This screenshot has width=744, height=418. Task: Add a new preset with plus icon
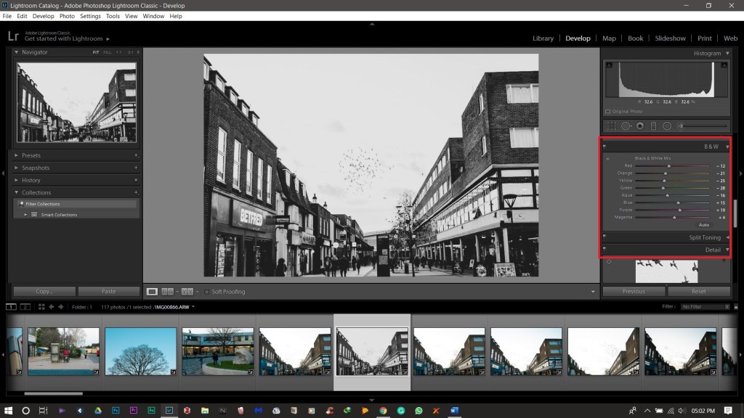point(136,155)
